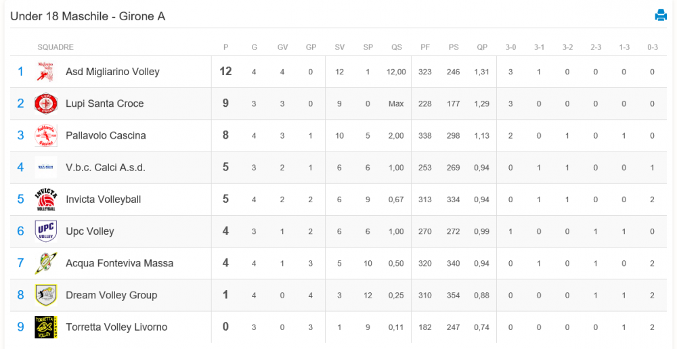Click the 3-0 column header
Screen dimensions: 677x349
coord(510,47)
